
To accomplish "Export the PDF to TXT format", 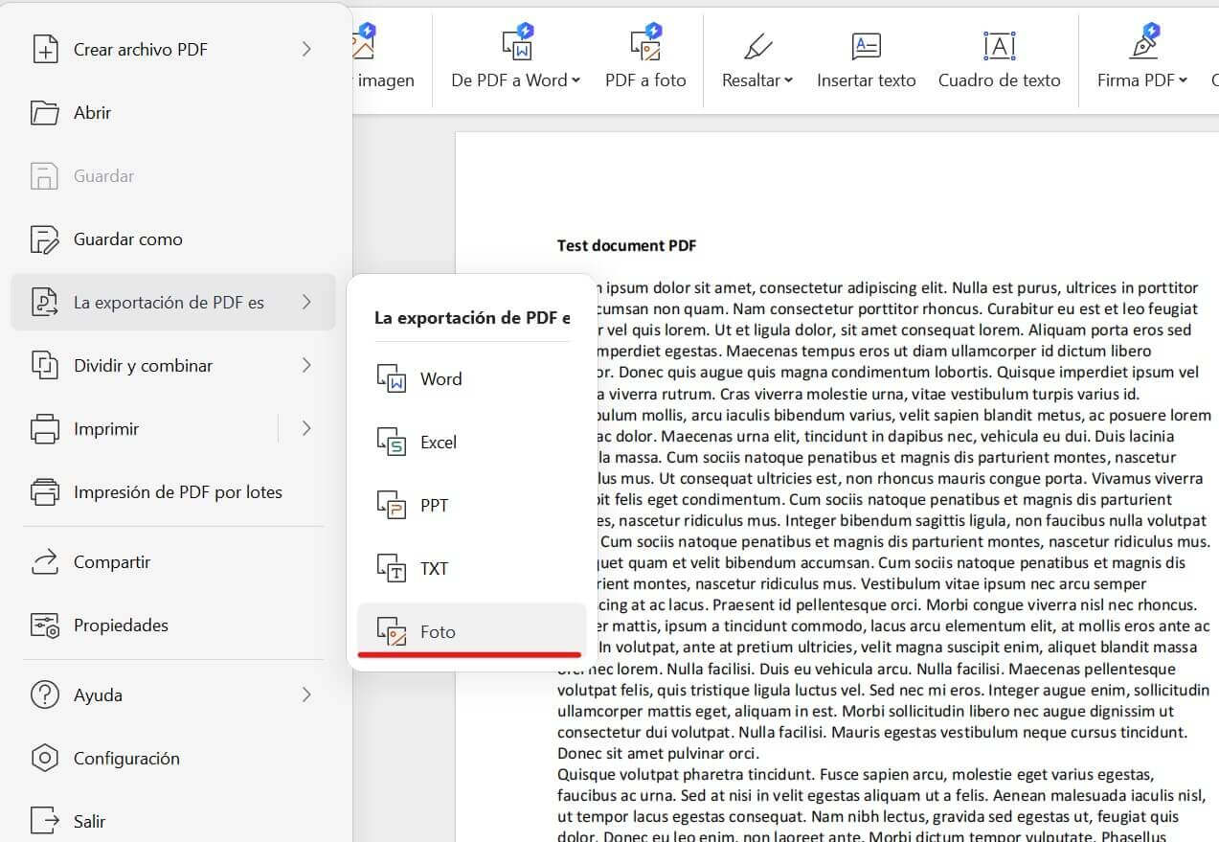I will coord(433,568).
